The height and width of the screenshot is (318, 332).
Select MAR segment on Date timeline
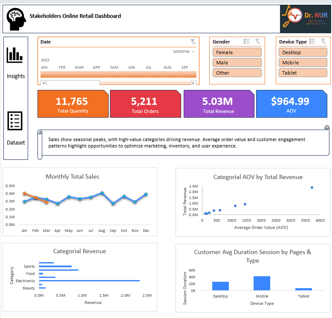pyautogui.click(x=83, y=74)
